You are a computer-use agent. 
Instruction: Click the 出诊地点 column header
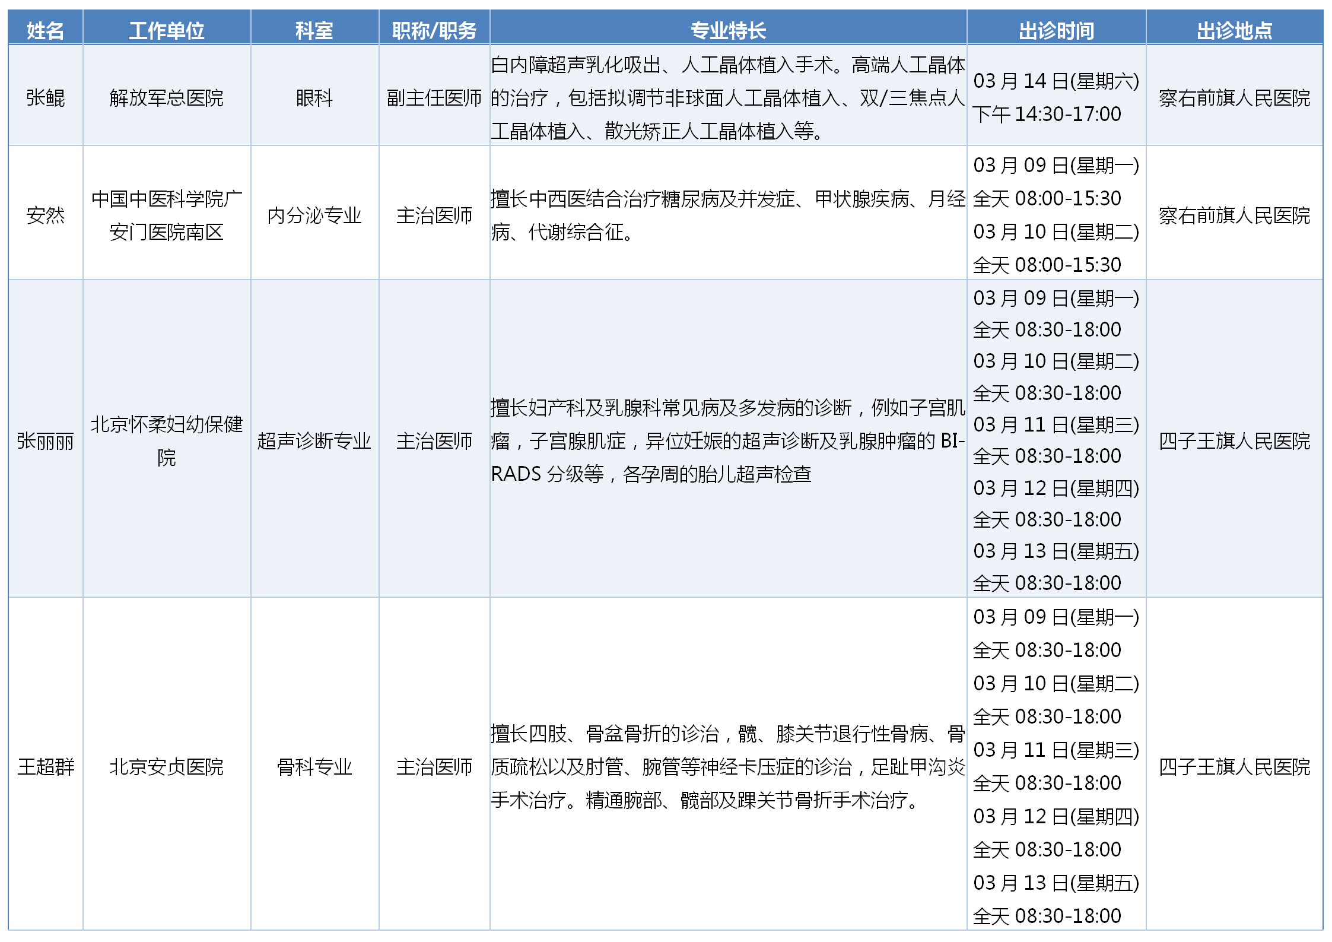(x=1234, y=30)
